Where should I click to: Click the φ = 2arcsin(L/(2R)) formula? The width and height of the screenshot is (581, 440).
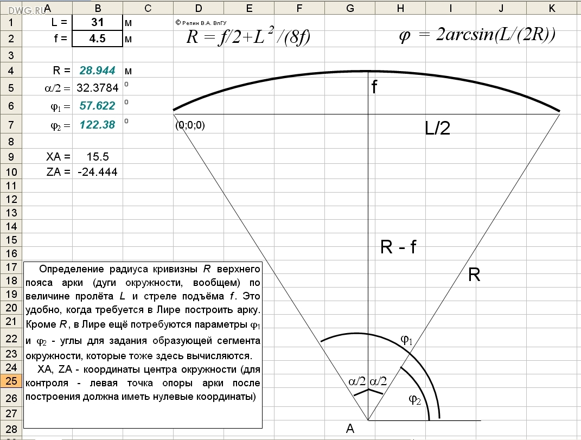477,35
